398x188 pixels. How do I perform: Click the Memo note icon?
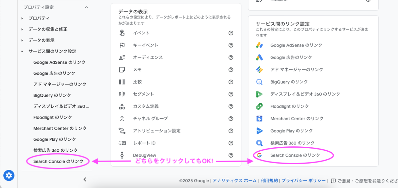(122, 70)
